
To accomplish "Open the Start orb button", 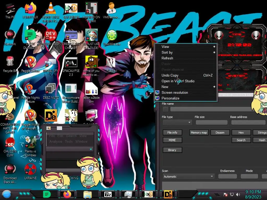I will (7, 195).
